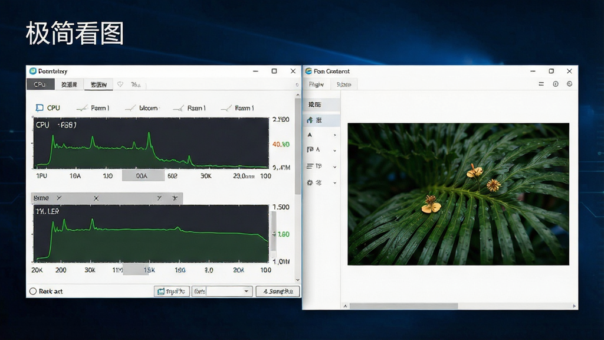
Task: Click the three-lines list icon in the viewer sidebar
Action: point(310,166)
